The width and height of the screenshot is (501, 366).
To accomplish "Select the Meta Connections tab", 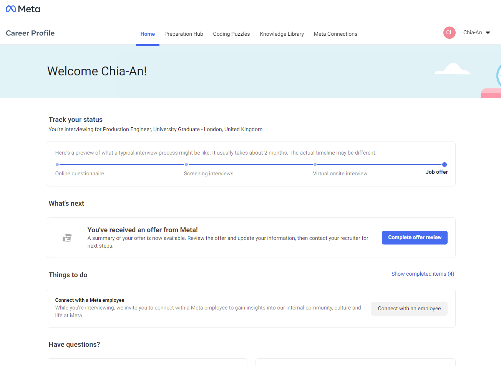I will pyautogui.click(x=335, y=34).
